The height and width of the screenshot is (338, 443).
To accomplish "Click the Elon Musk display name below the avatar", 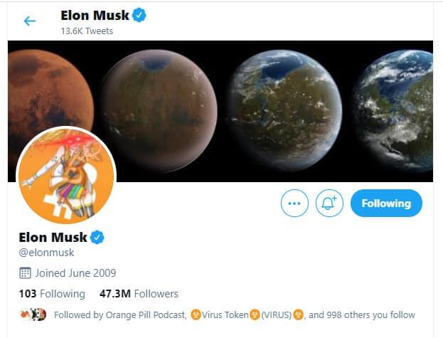I will [53, 237].
